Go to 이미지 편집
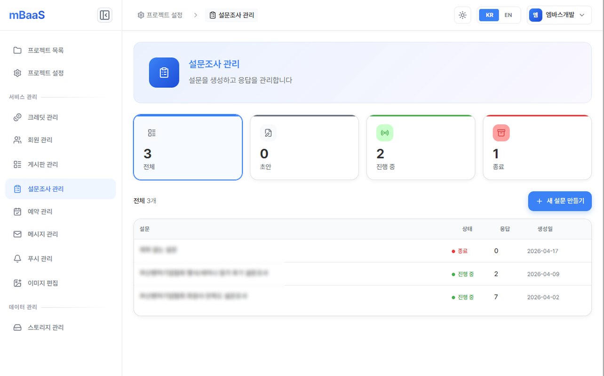 (x=61, y=283)
